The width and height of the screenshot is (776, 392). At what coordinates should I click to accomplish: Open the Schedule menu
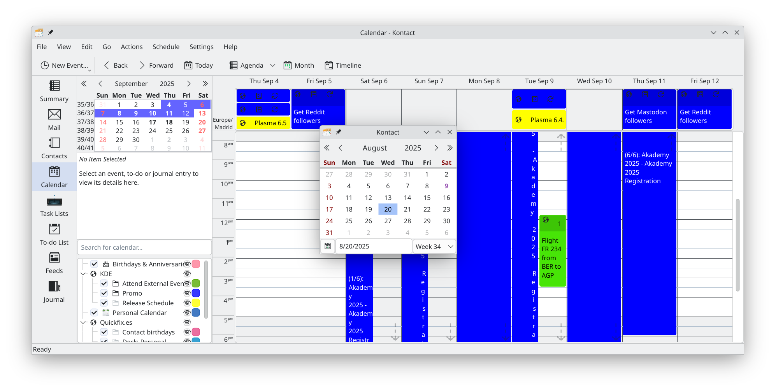(166, 47)
